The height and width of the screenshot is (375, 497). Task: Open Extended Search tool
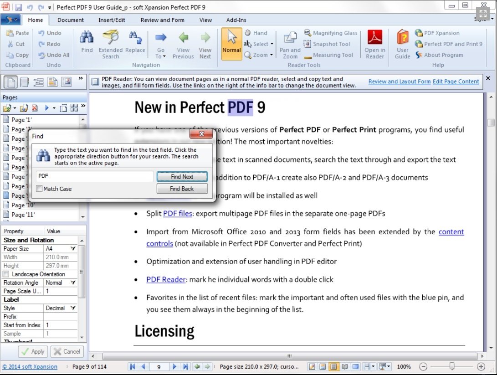point(110,38)
